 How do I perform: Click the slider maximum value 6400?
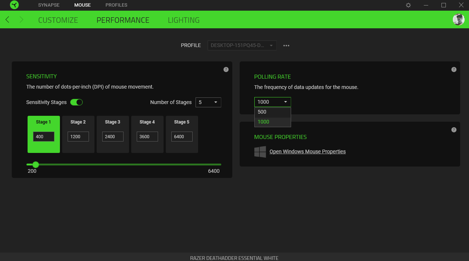coord(214,171)
